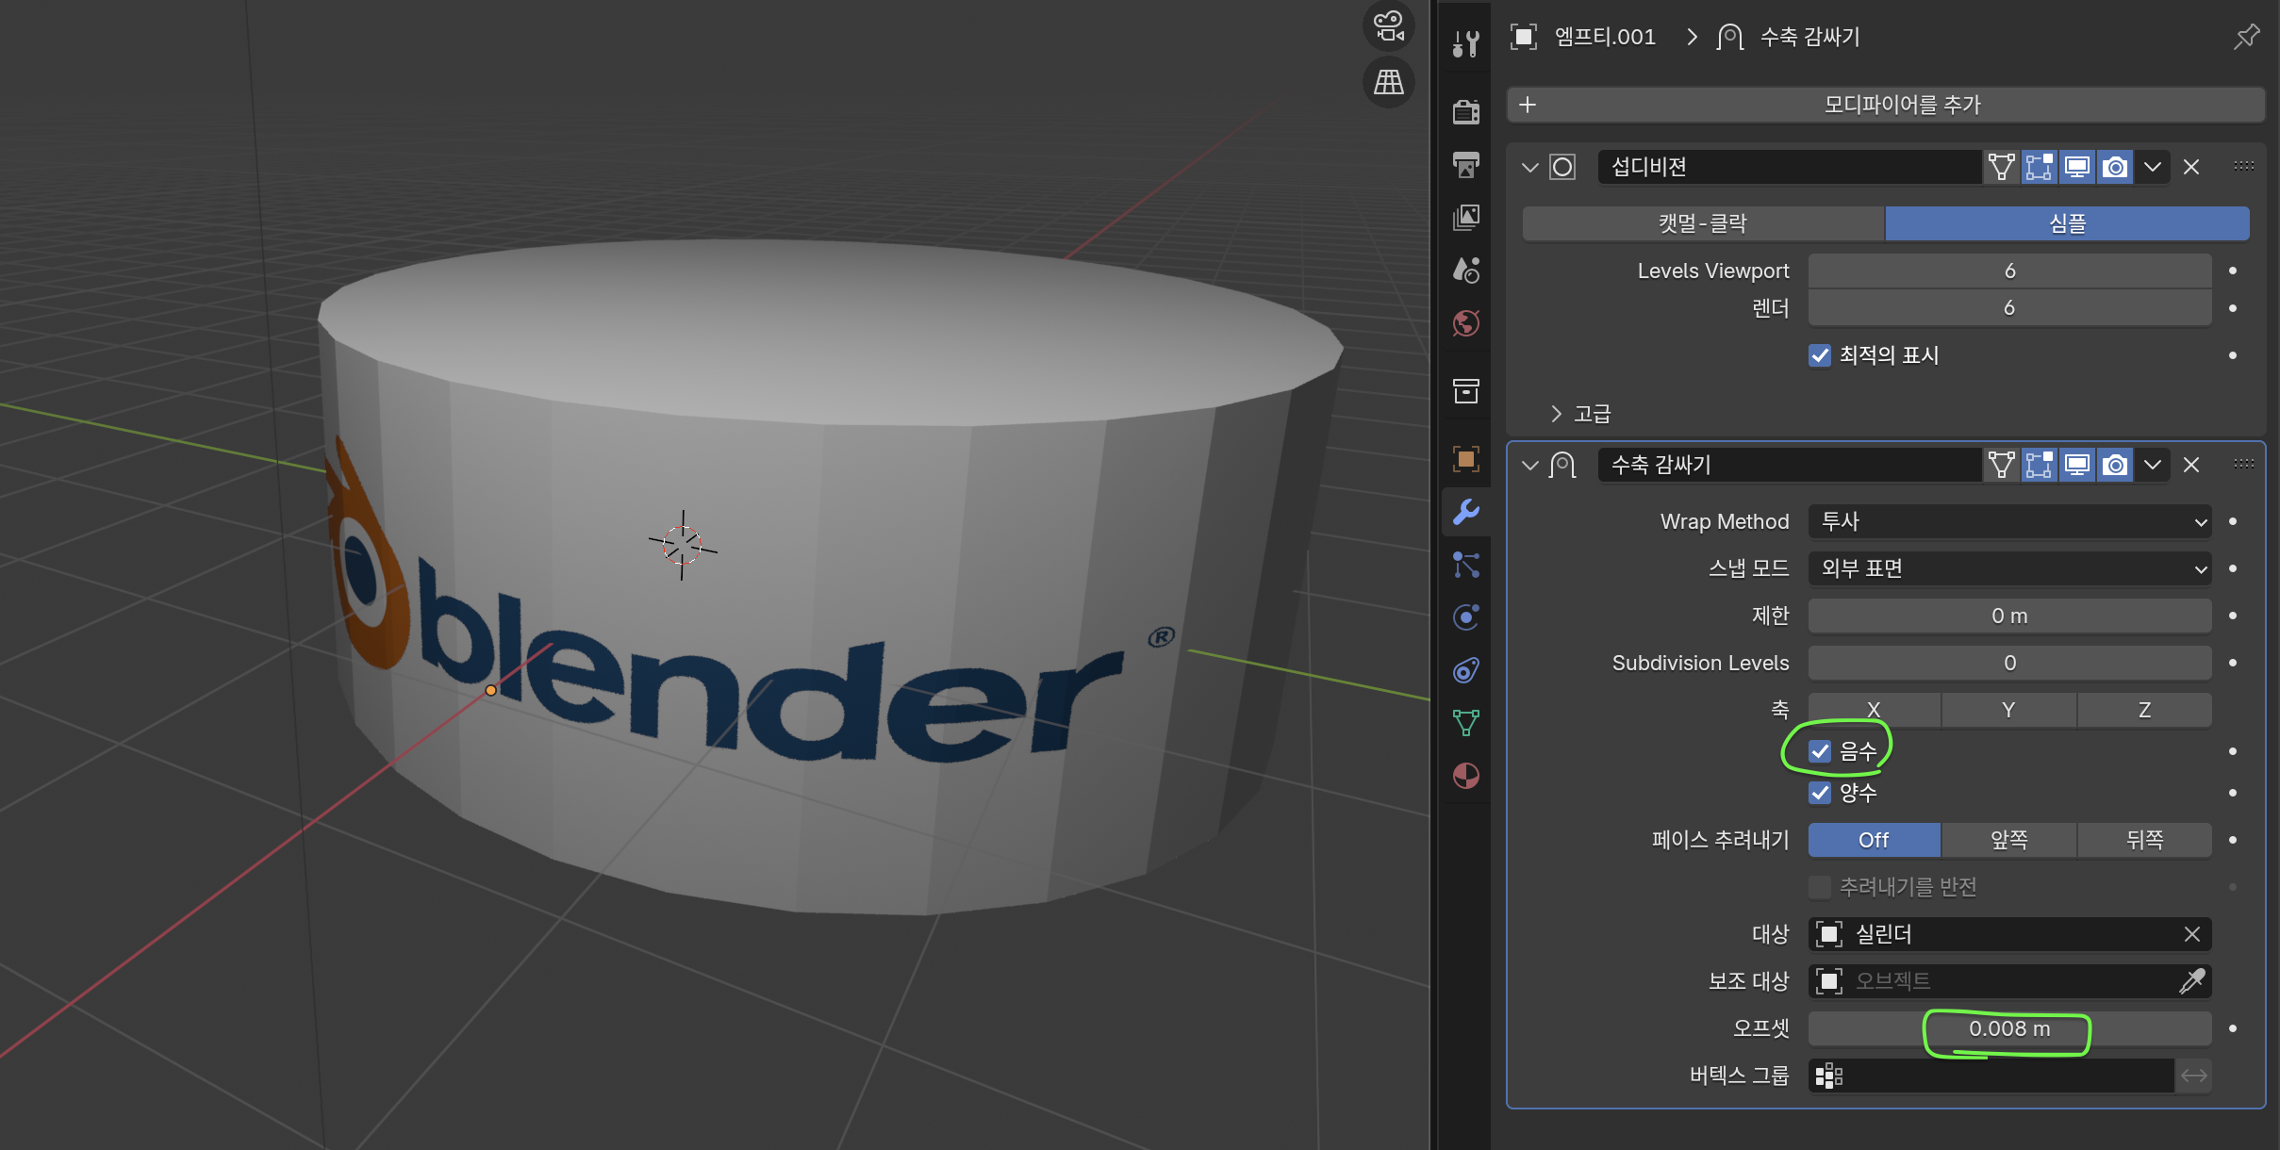Open the Wrap Method 투사 dropdown
Viewport: 2280px width, 1150px height.
pos(2008,521)
